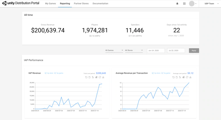Switch IAP Revenue chart to bar view
Image resolution: width=221 pixels, height=120 pixels.
pos(96,77)
